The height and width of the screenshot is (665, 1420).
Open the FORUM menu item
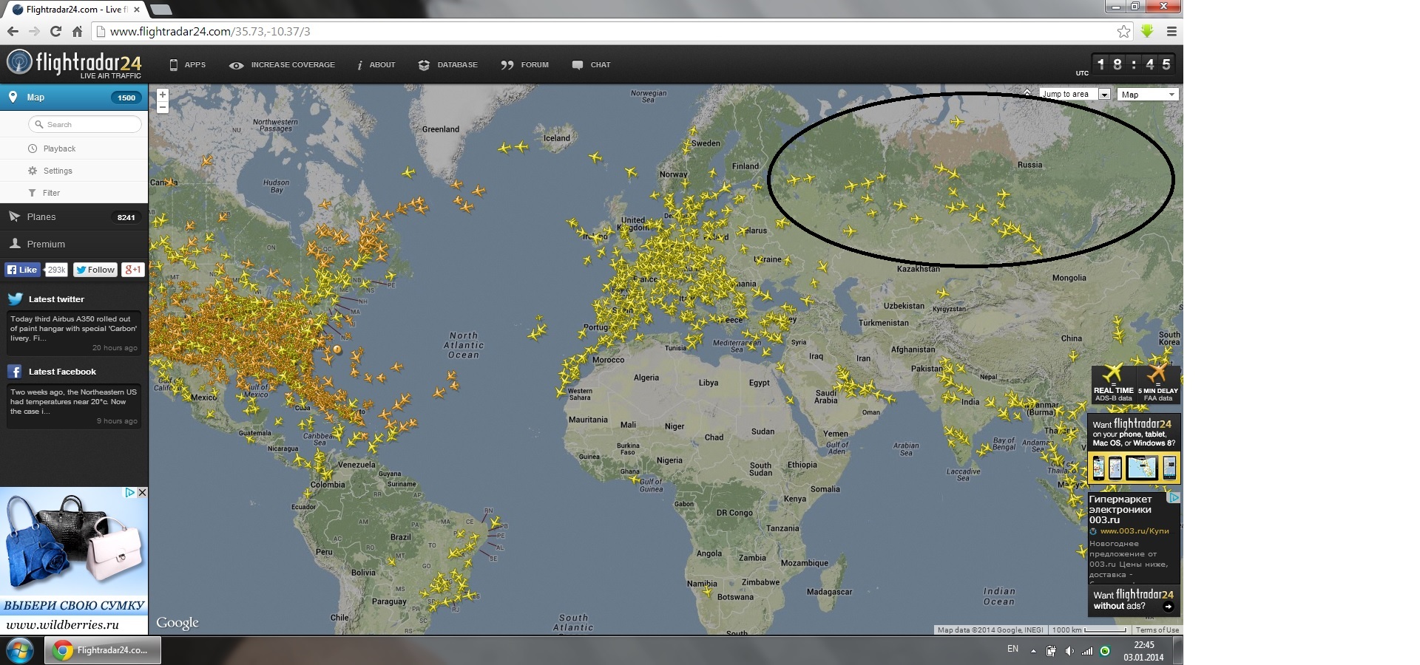525,65
